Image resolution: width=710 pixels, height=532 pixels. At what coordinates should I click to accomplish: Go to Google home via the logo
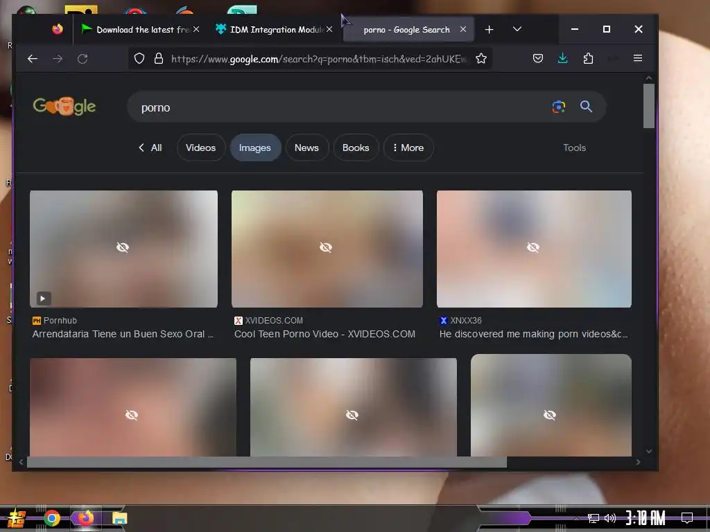tap(64, 106)
